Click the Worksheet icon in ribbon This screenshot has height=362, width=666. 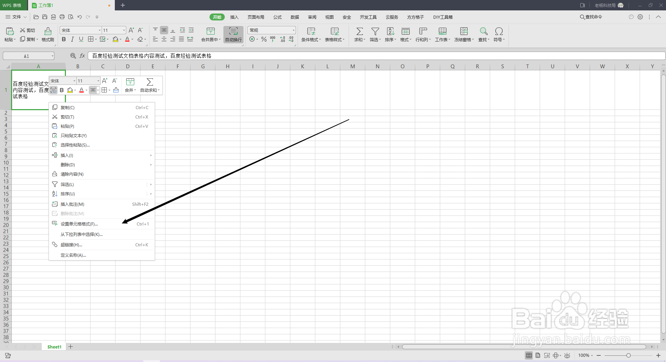click(x=443, y=31)
